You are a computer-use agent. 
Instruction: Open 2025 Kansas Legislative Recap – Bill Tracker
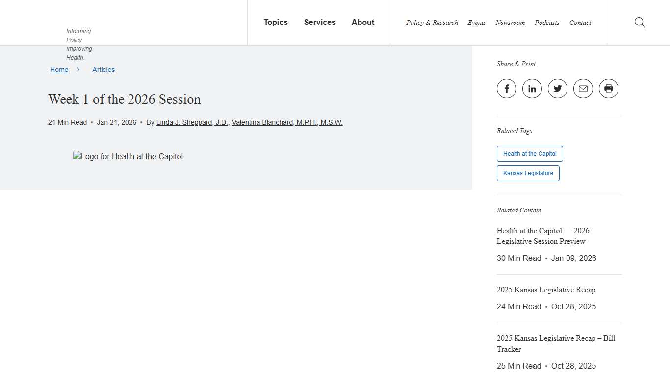point(556,344)
